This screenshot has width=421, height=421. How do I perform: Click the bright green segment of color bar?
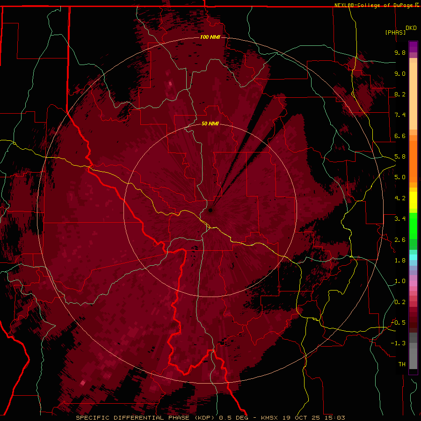tap(413, 225)
